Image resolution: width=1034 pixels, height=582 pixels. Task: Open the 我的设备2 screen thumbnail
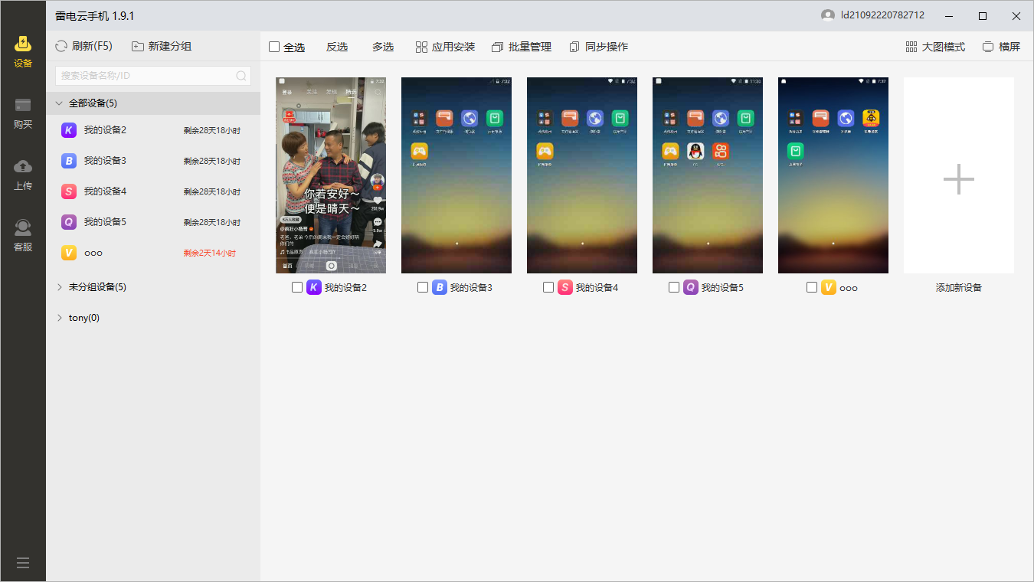(331, 175)
